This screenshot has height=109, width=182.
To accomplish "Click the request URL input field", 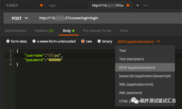I will (109, 18).
